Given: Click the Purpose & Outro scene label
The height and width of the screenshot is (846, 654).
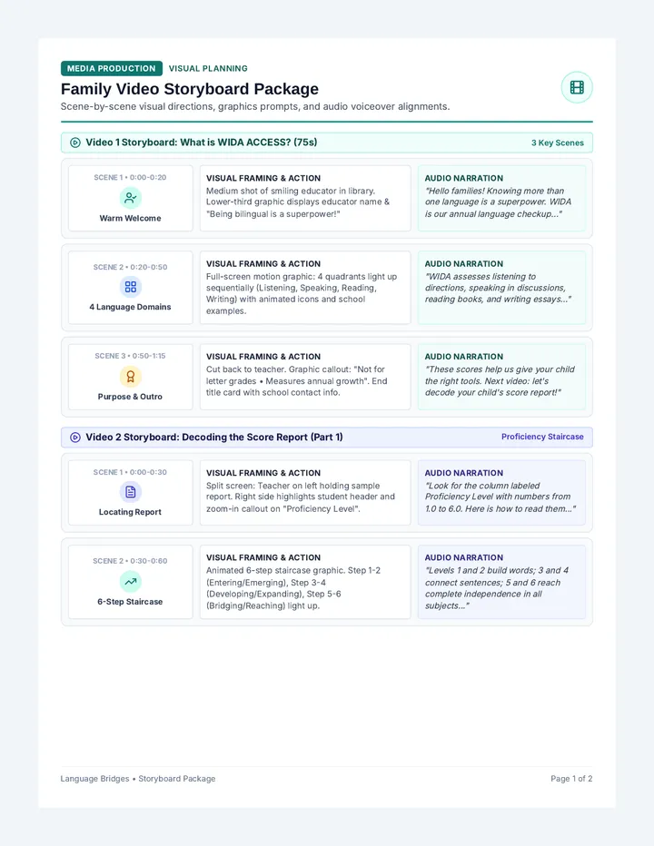Looking at the screenshot, I should point(130,397).
